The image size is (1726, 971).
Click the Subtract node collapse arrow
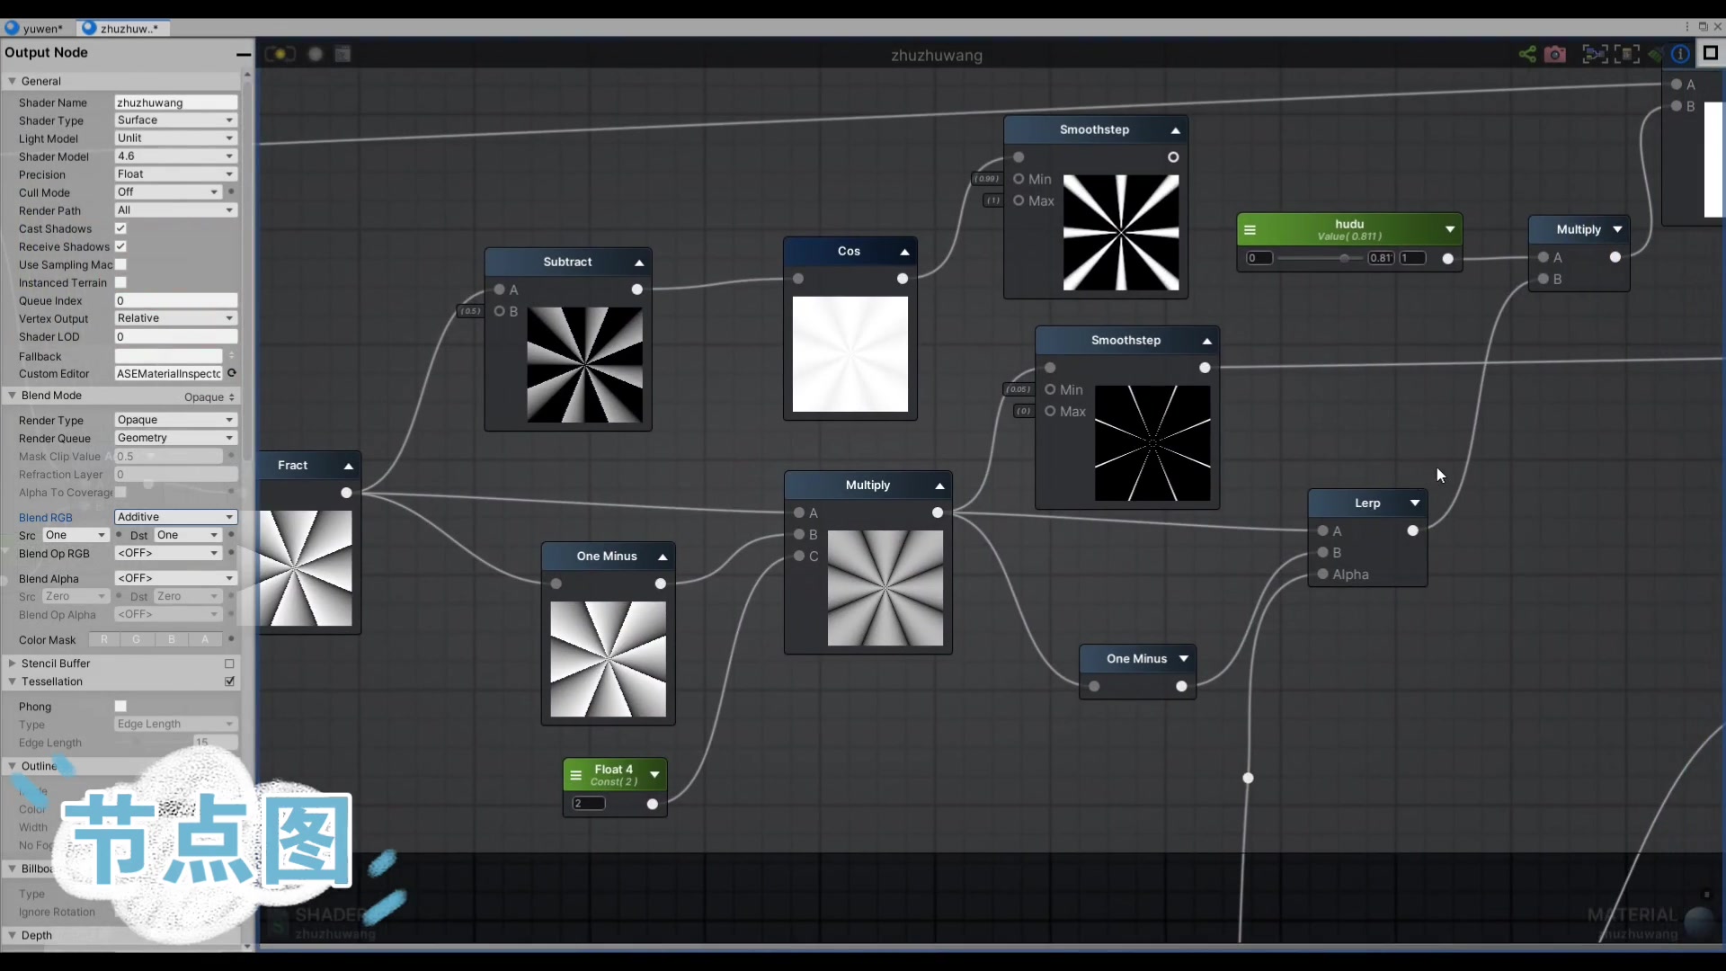tap(639, 262)
